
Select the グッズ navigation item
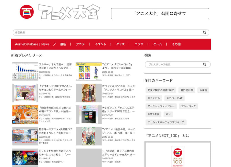[120, 44]
